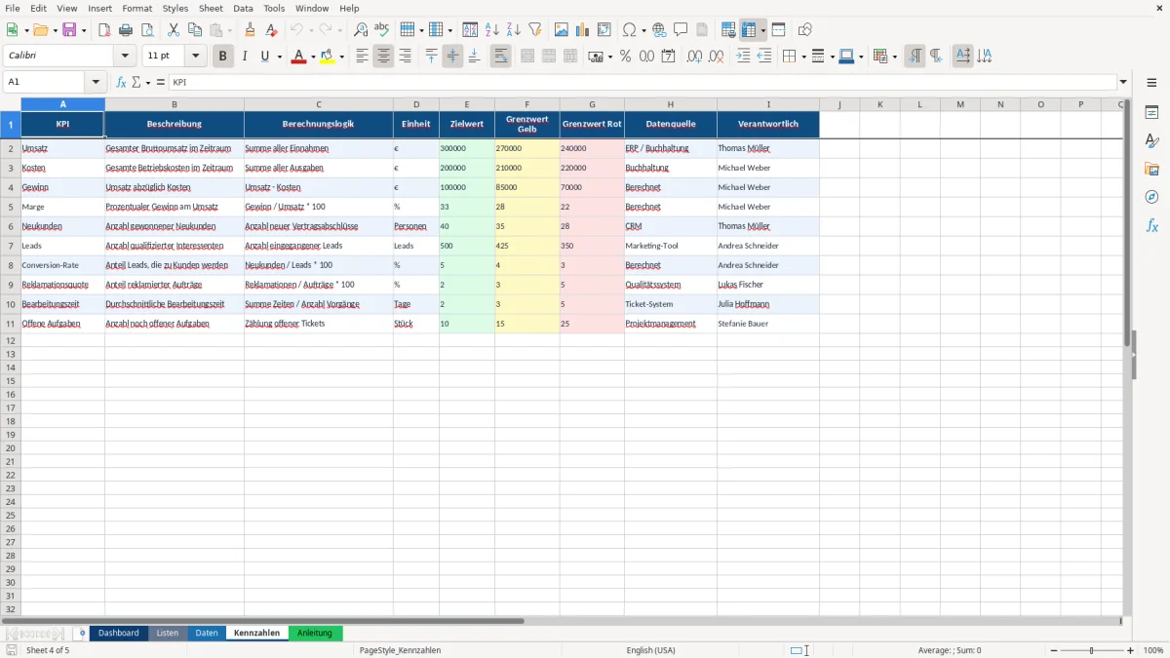Insert a pivot table

point(604,30)
